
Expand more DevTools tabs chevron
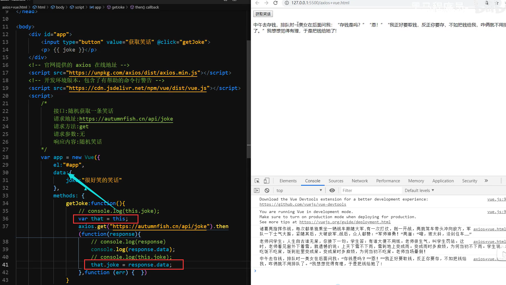tap(486, 181)
